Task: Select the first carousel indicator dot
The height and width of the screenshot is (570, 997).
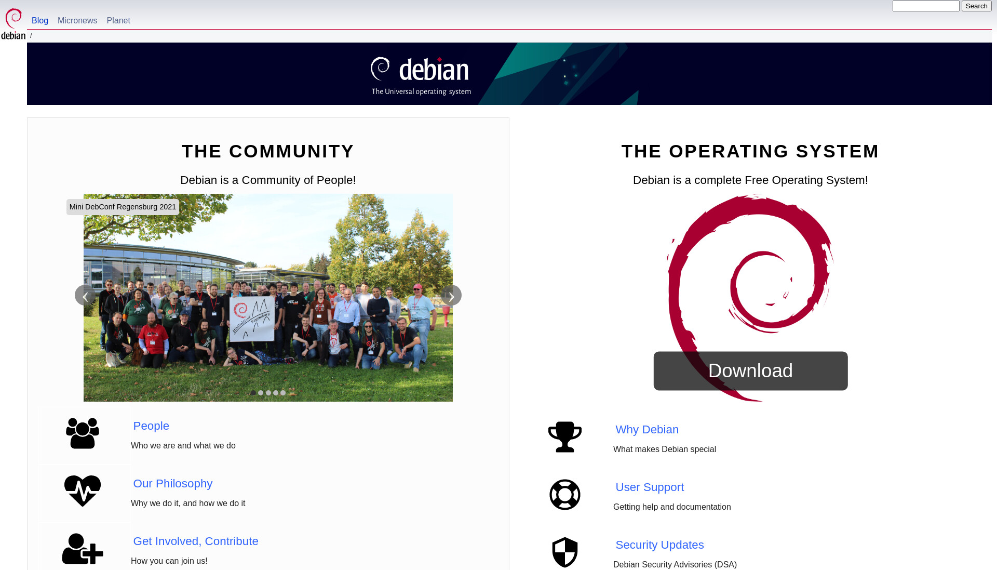Action: point(253,393)
